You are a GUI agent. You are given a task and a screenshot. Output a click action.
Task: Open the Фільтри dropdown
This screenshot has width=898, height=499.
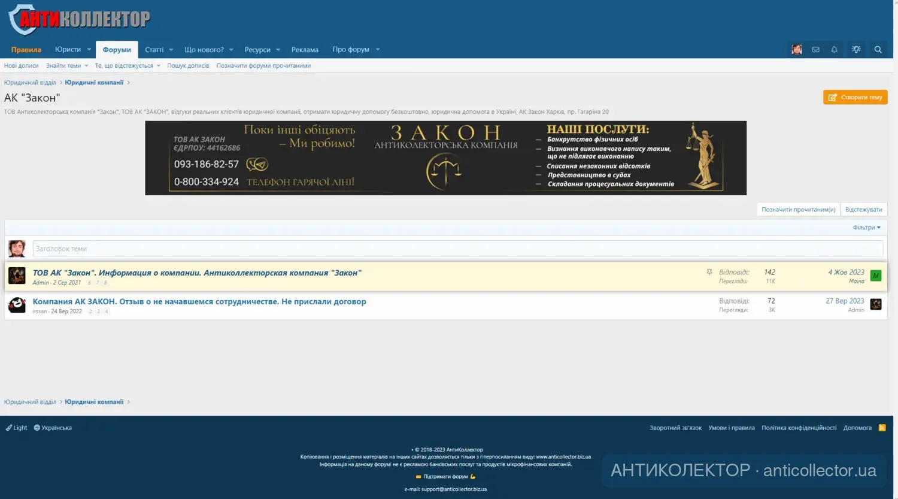pyautogui.click(x=866, y=227)
